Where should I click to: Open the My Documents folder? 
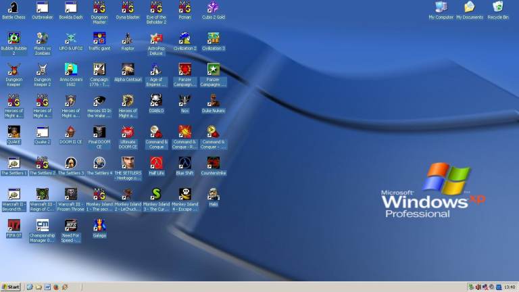pyautogui.click(x=470, y=8)
